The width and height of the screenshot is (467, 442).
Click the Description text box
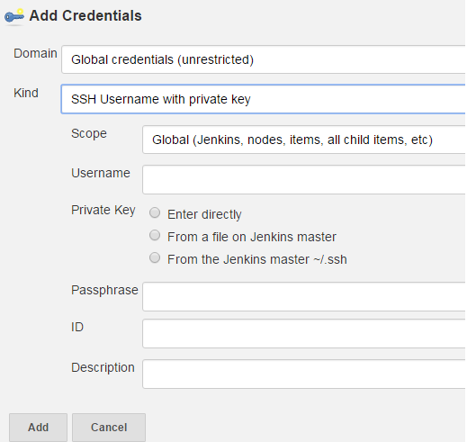304,374
